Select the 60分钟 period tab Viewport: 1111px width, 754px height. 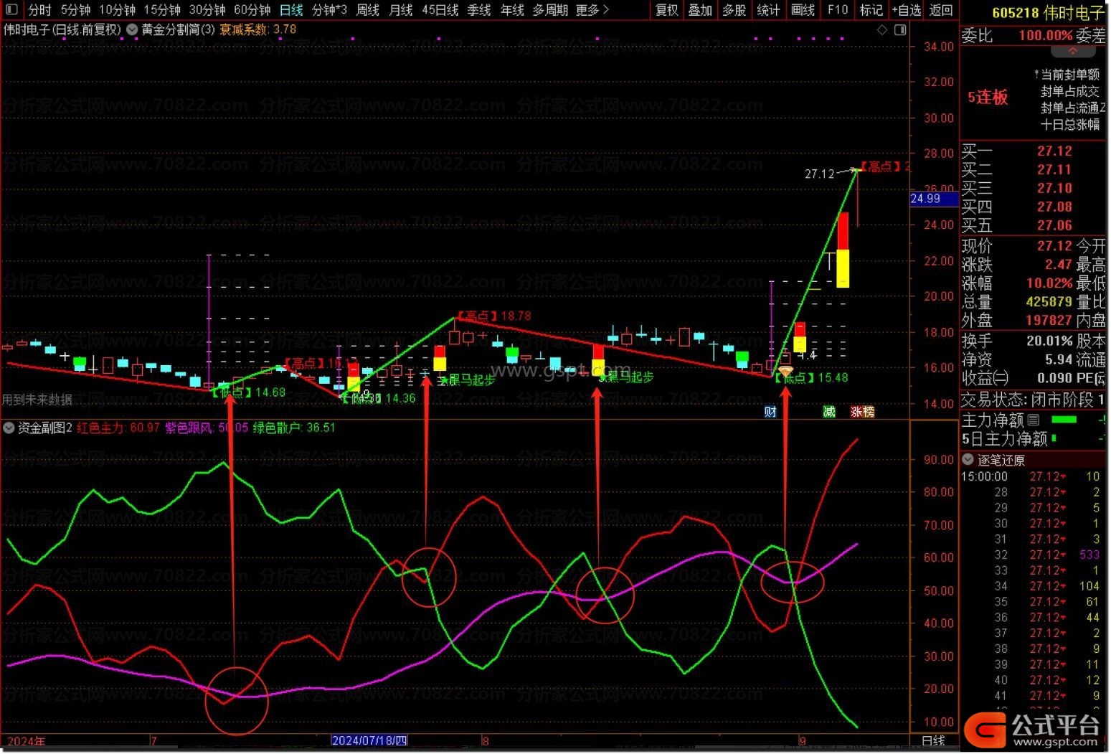coord(252,10)
